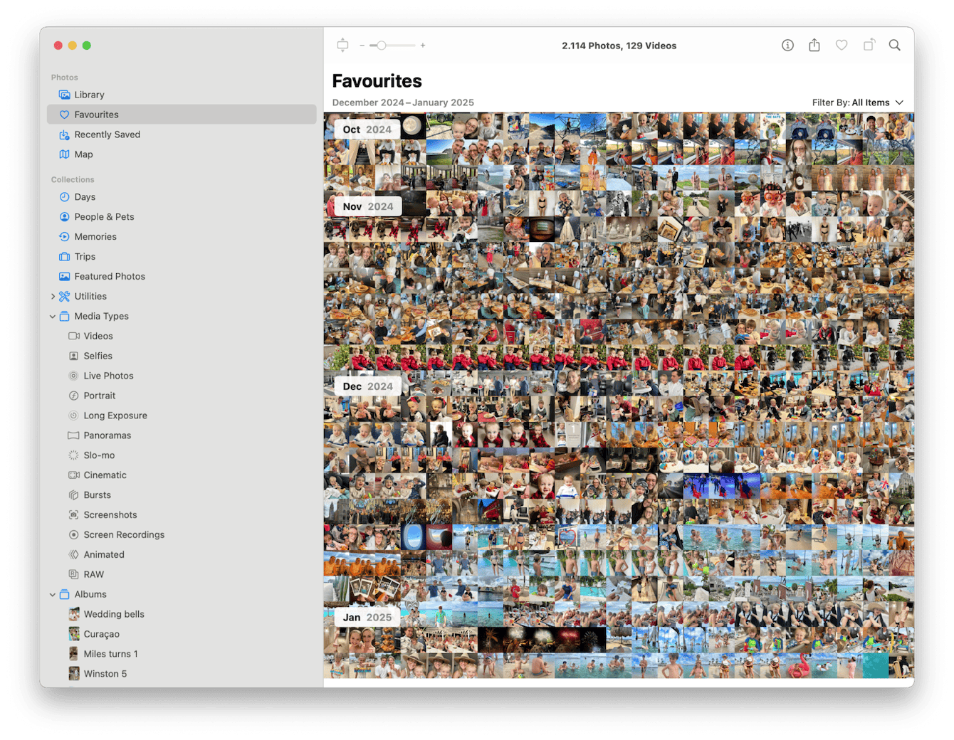Viewport: 954px width, 740px height.
Task: Open the Filter By: All Items dropdown
Action: pos(857,102)
